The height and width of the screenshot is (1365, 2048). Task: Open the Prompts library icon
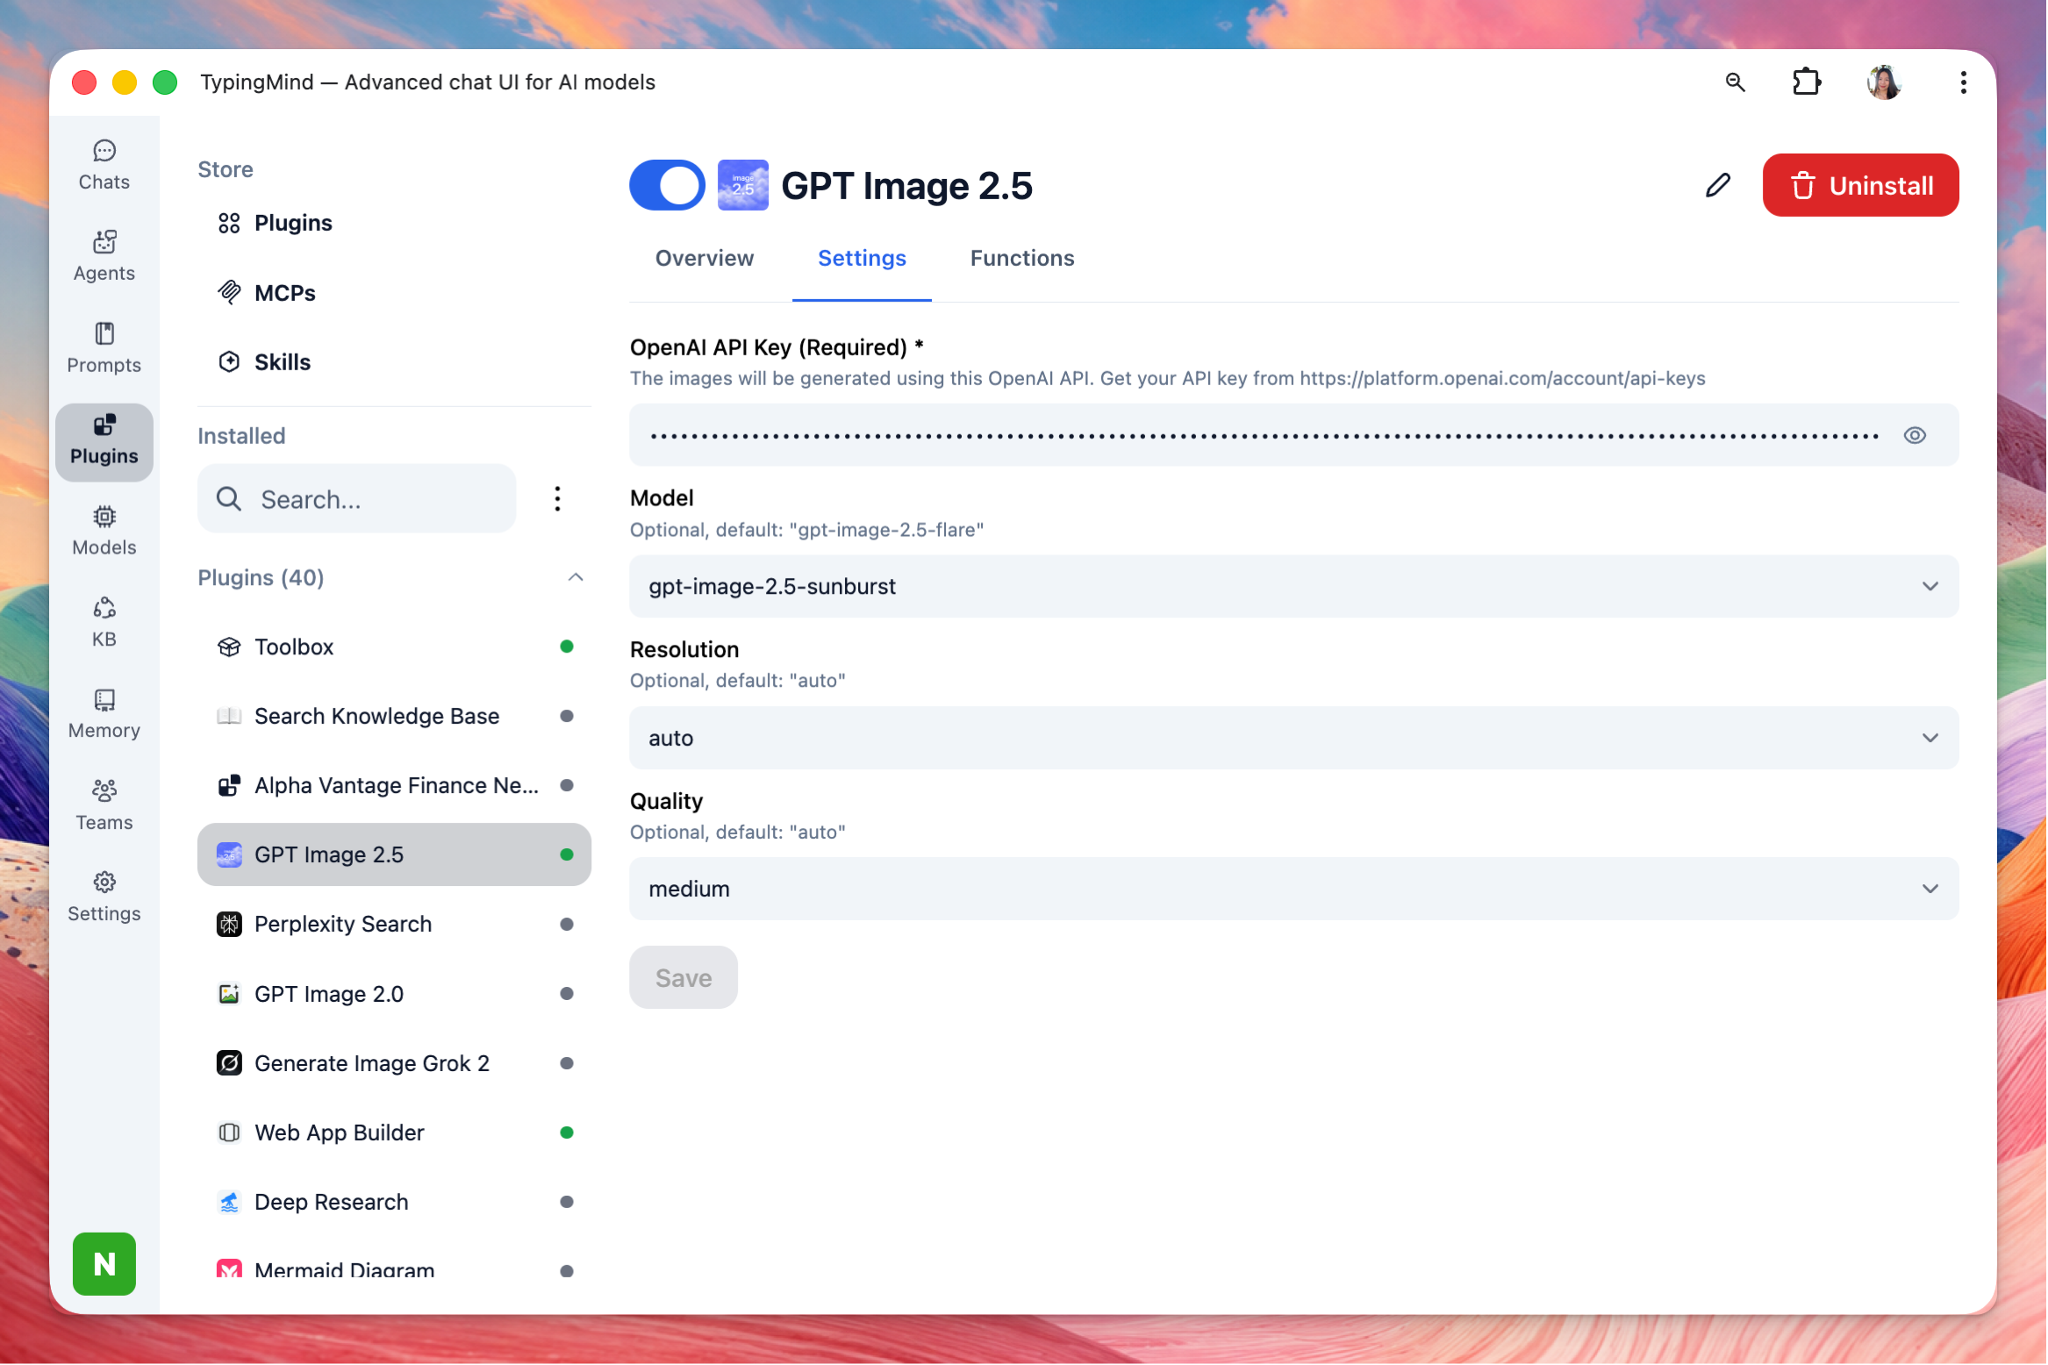(x=104, y=348)
